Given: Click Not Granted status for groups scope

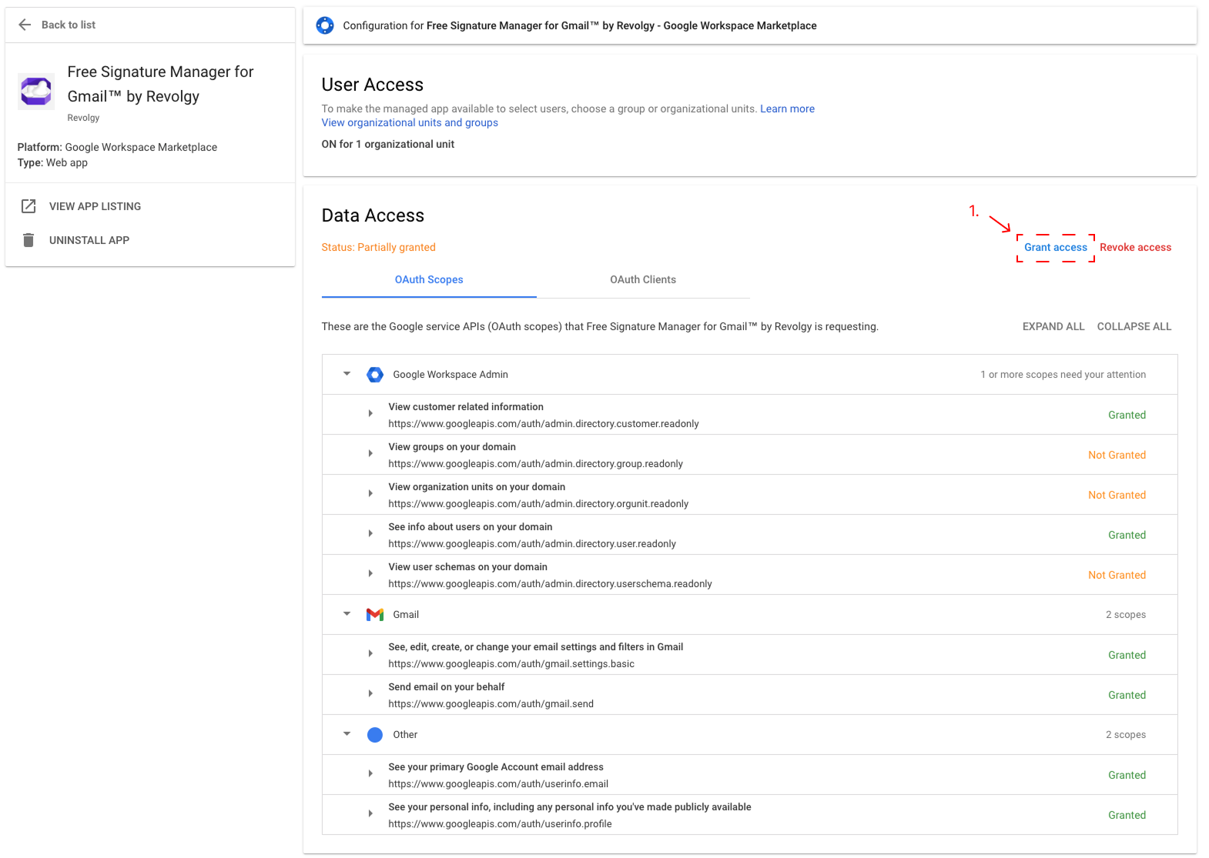Looking at the screenshot, I should [1117, 456].
